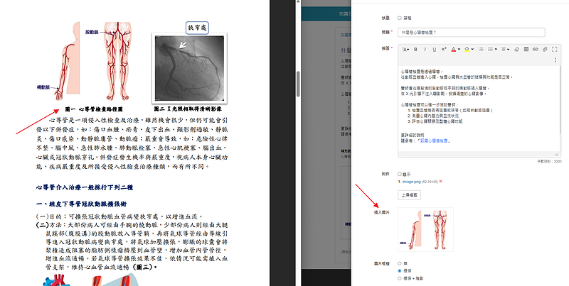Expand the font color dropdown arrow
The height and width of the screenshot is (286, 569).
tap(459, 49)
